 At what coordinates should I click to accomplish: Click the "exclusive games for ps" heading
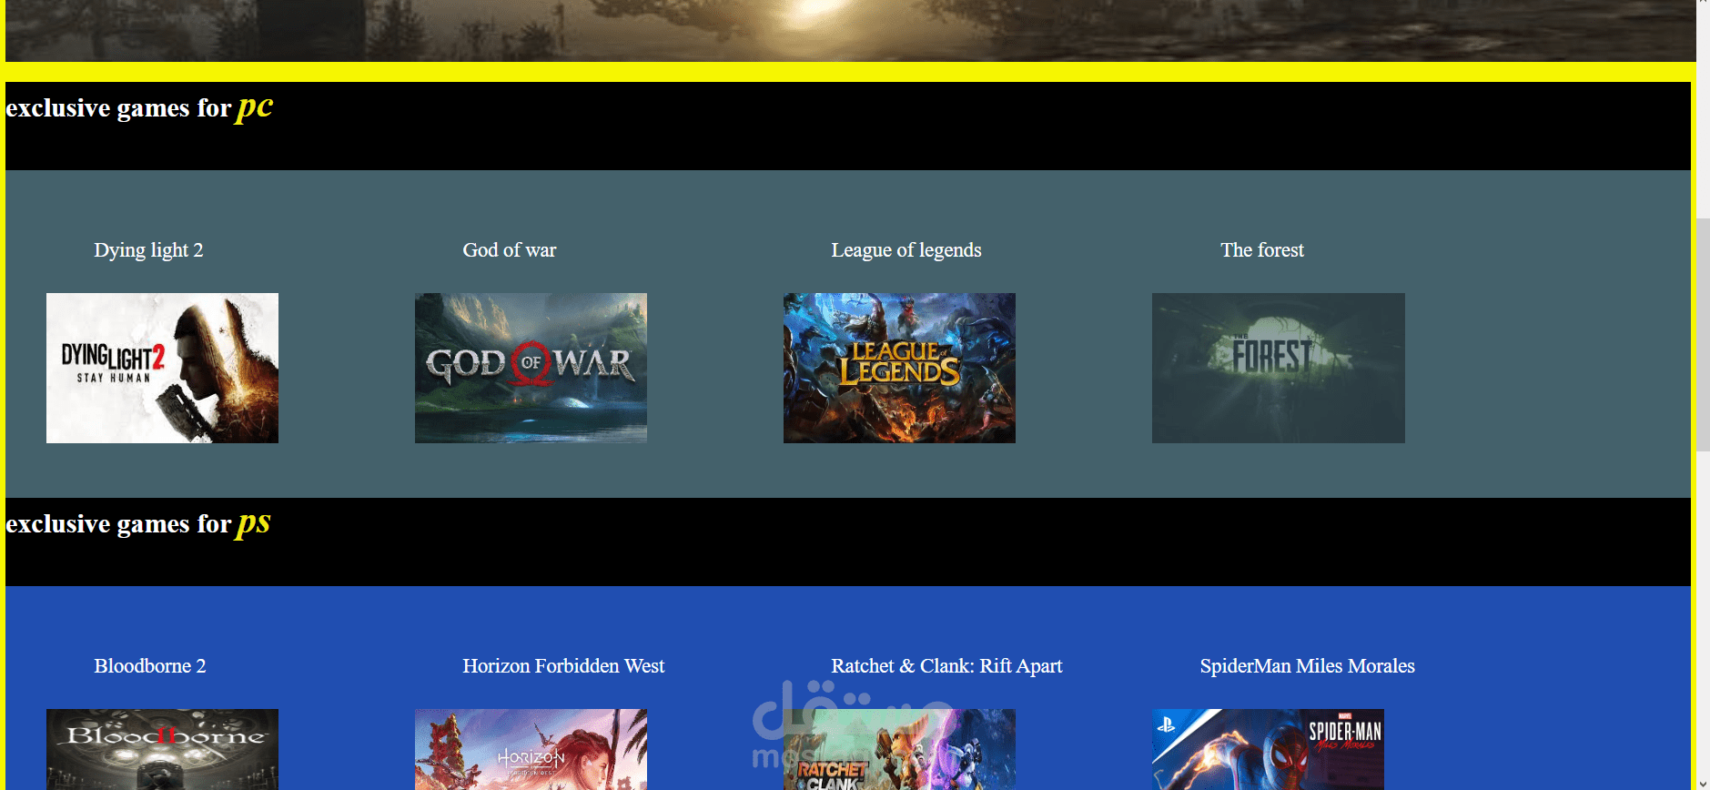[138, 523]
